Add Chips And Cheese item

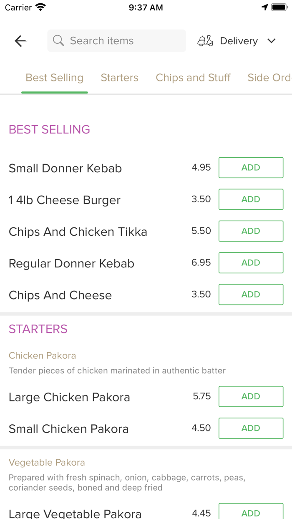coord(251,295)
